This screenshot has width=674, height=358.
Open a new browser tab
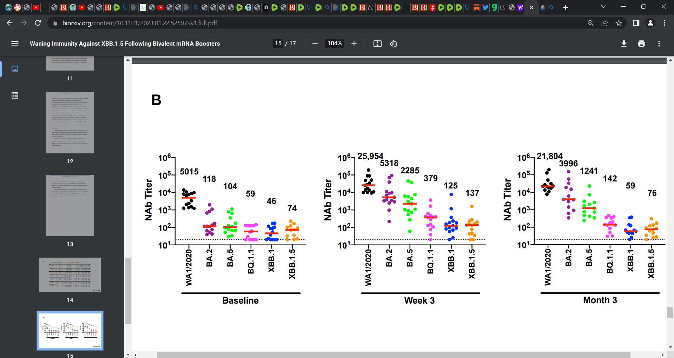(x=565, y=7)
